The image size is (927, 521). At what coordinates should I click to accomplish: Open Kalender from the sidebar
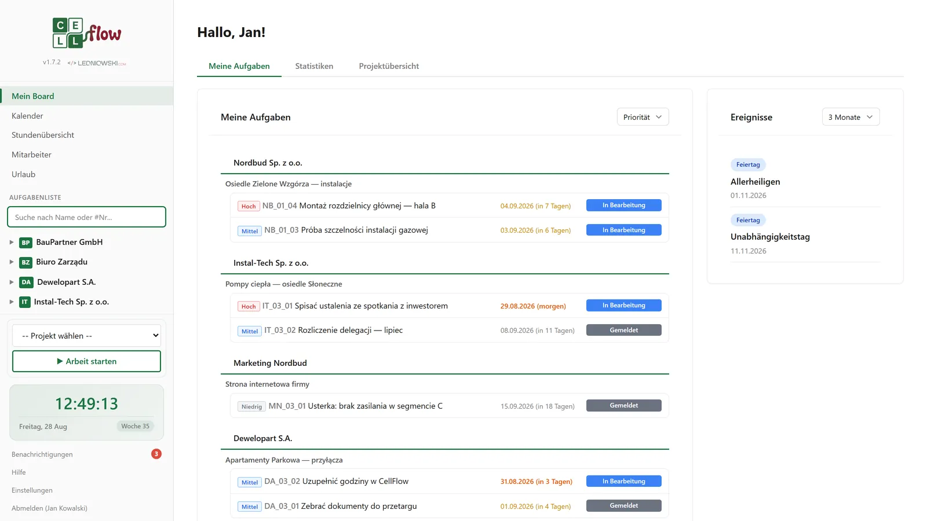tap(87, 116)
